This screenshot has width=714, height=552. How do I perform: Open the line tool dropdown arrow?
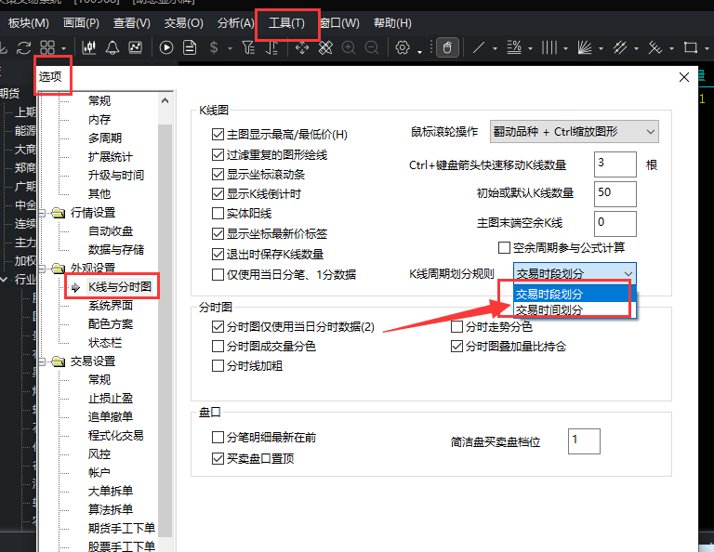click(495, 48)
